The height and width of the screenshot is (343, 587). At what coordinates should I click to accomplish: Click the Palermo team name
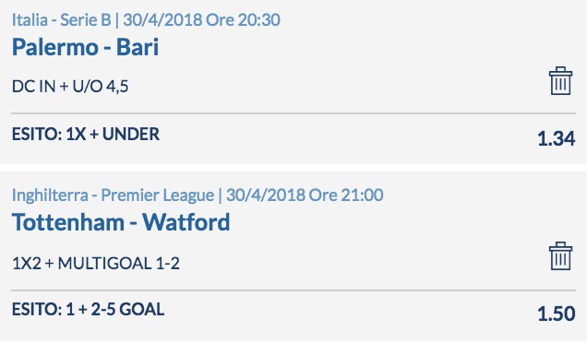55,48
